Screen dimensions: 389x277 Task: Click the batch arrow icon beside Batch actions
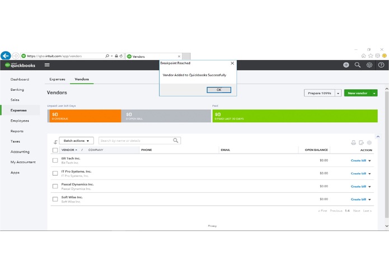(x=55, y=142)
